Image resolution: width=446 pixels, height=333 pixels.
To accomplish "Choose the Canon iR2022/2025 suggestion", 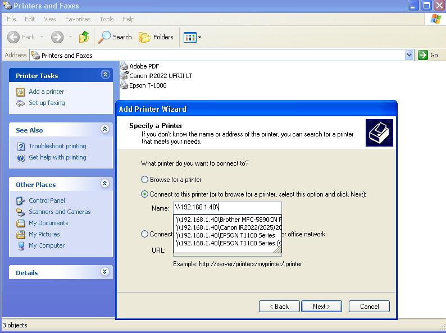I will (x=227, y=227).
